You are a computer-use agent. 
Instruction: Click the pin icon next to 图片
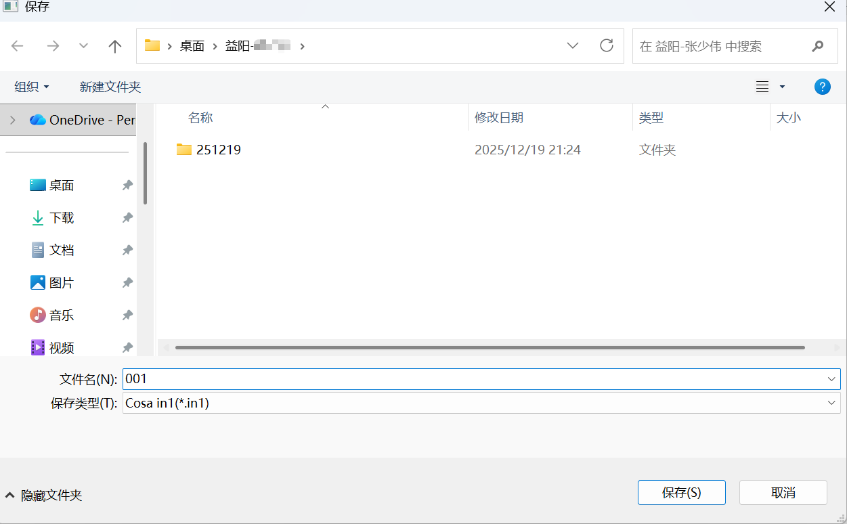(x=127, y=283)
